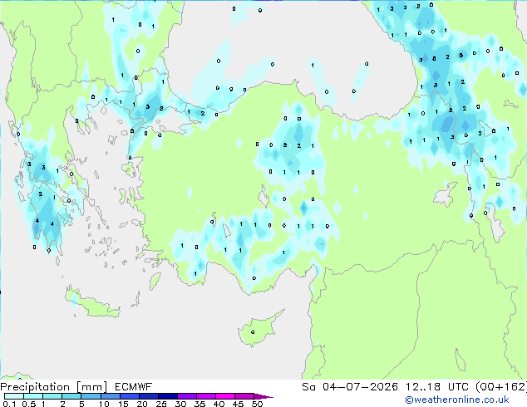Pick the legend swatch between 1 and 2
The height and width of the screenshot is (407, 527).
point(52,396)
